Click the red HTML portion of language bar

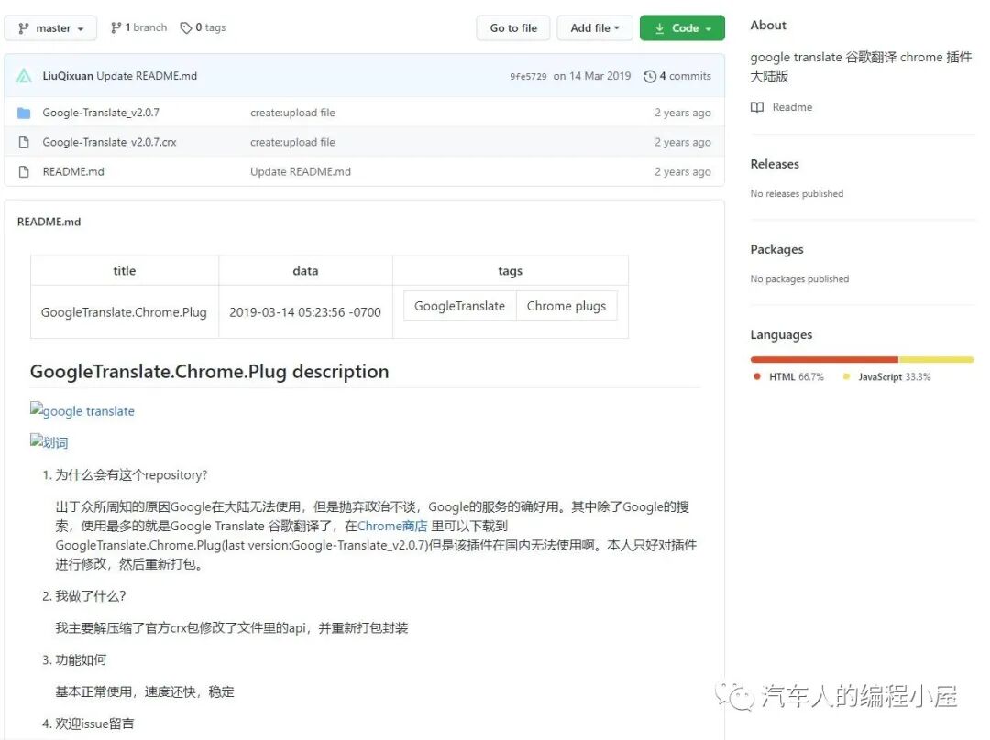tap(824, 360)
